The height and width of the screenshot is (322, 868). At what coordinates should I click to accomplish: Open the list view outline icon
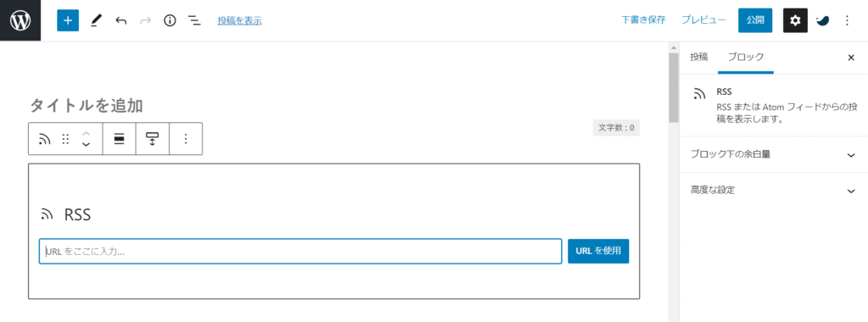[194, 20]
